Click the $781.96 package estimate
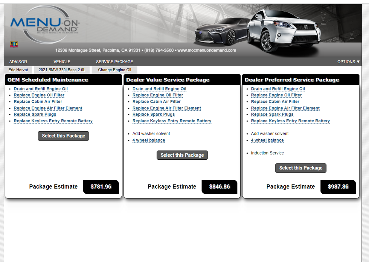 point(101,187)
